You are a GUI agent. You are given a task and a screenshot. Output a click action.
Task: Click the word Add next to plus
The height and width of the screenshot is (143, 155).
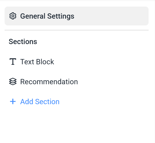point(27,102)
